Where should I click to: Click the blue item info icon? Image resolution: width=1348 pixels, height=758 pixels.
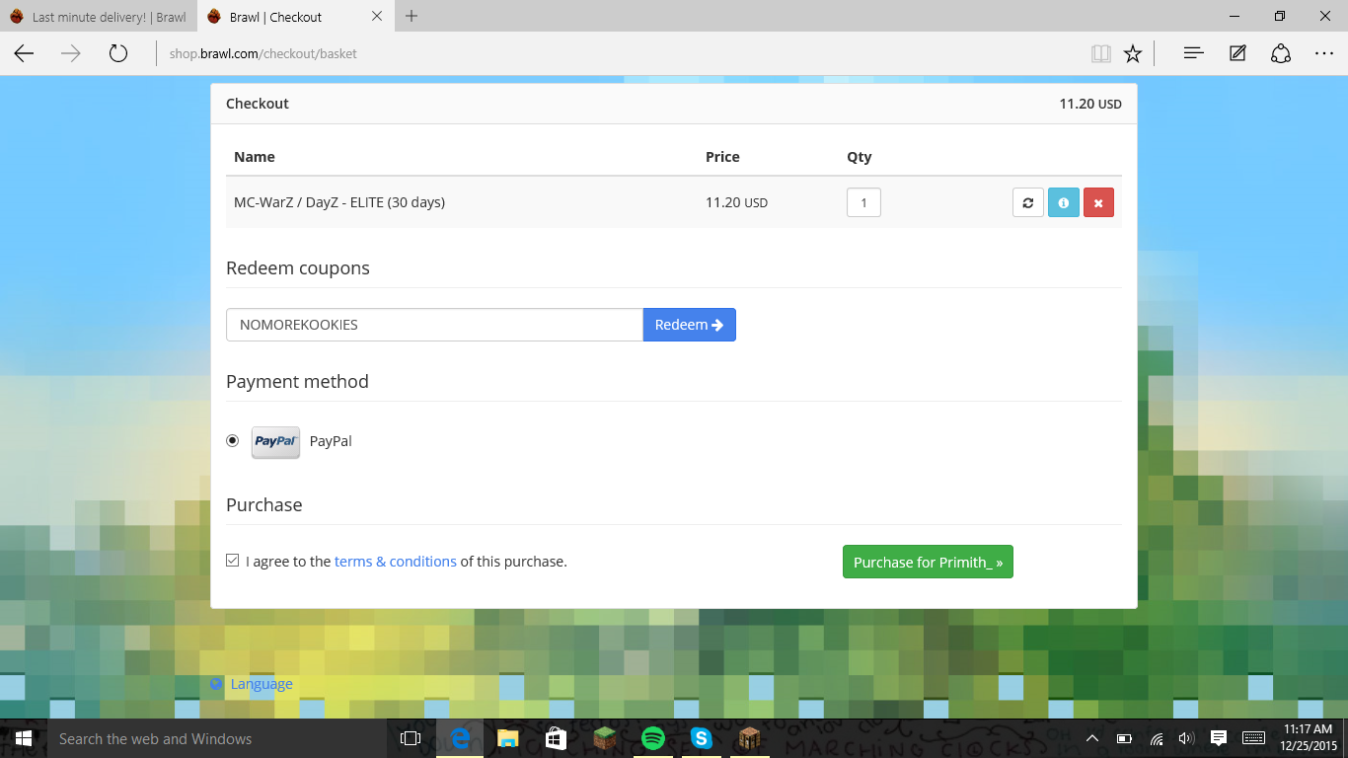[x=1063, y=202]
